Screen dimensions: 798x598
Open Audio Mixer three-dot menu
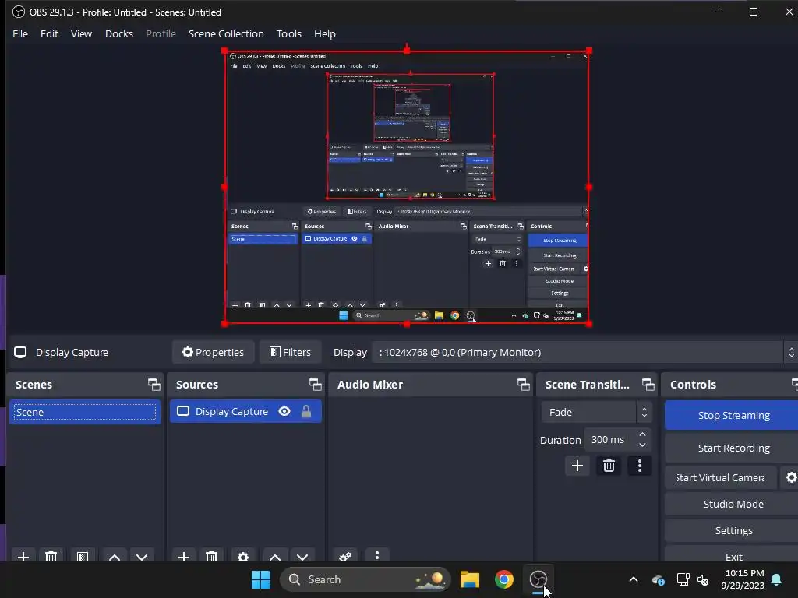point(377,555)
